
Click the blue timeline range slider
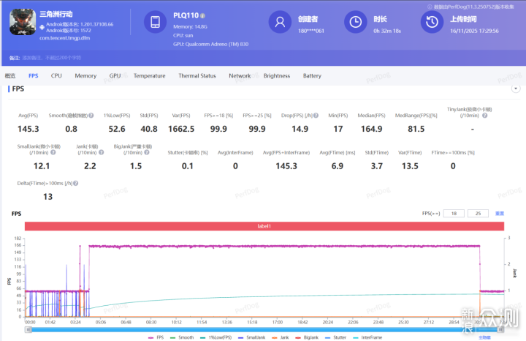pyautogui.click(x=264, y=329)
